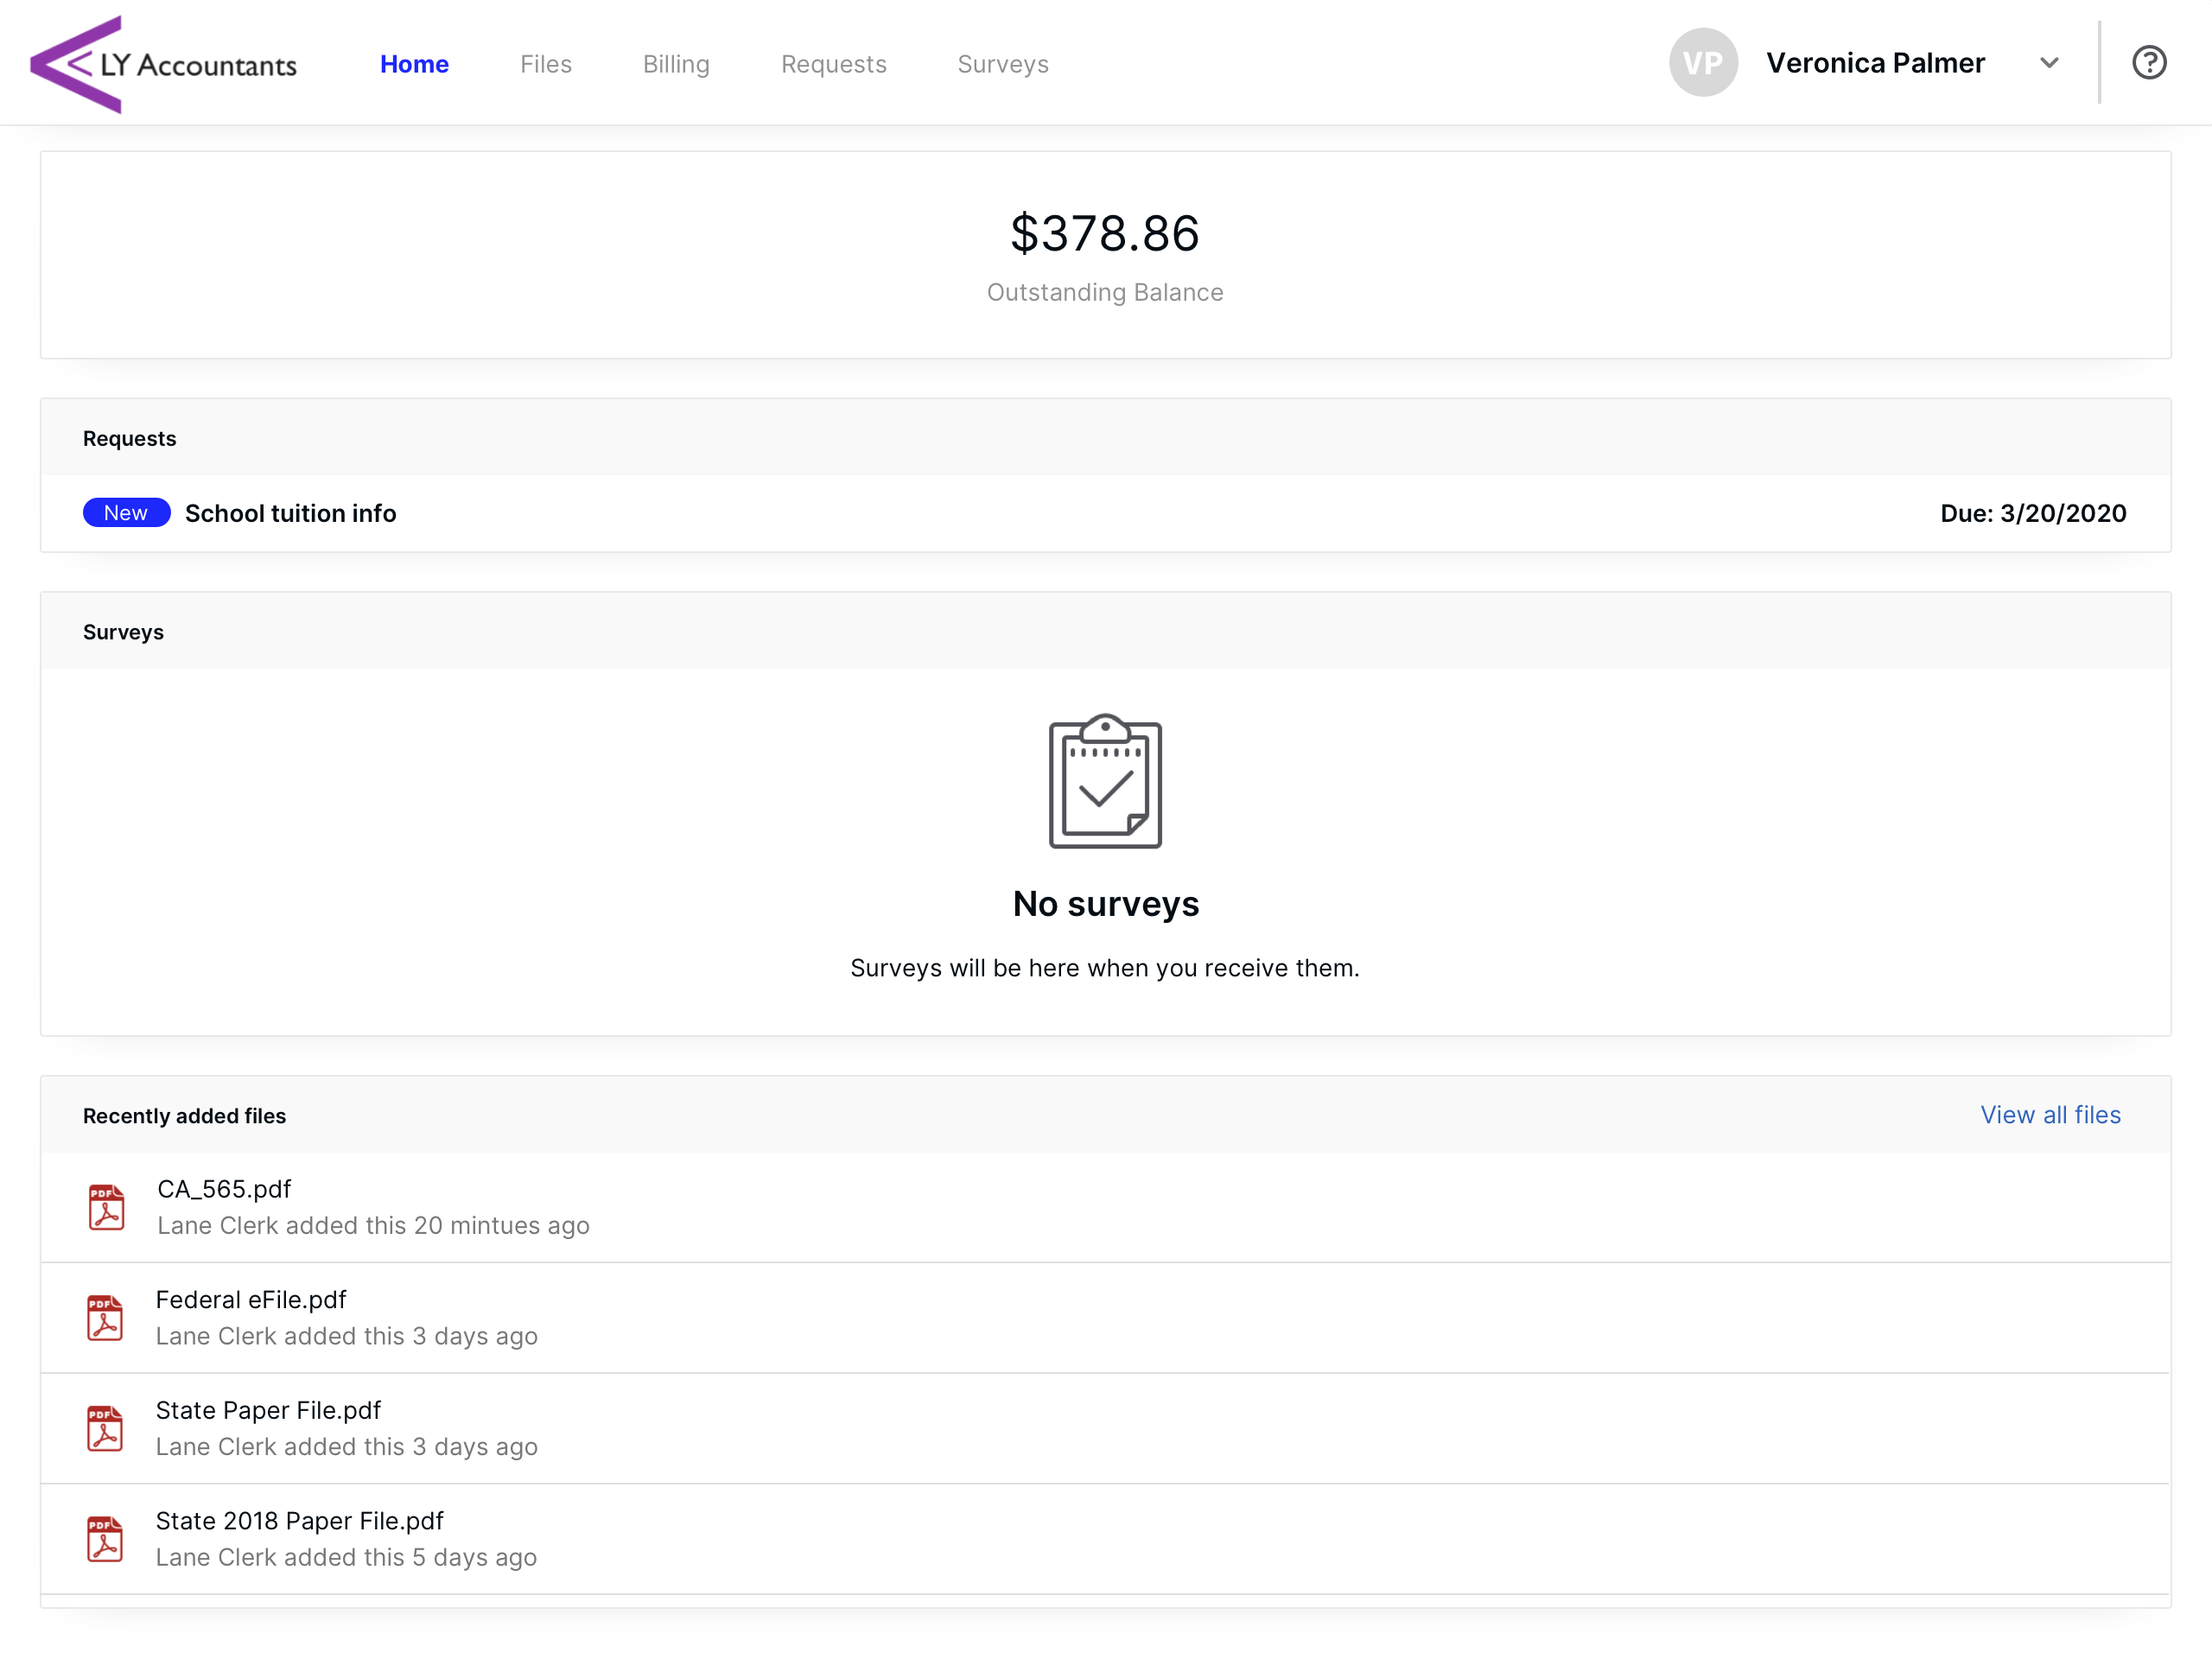Click the $378.86 outstanding balance amount

[1104, 233]
